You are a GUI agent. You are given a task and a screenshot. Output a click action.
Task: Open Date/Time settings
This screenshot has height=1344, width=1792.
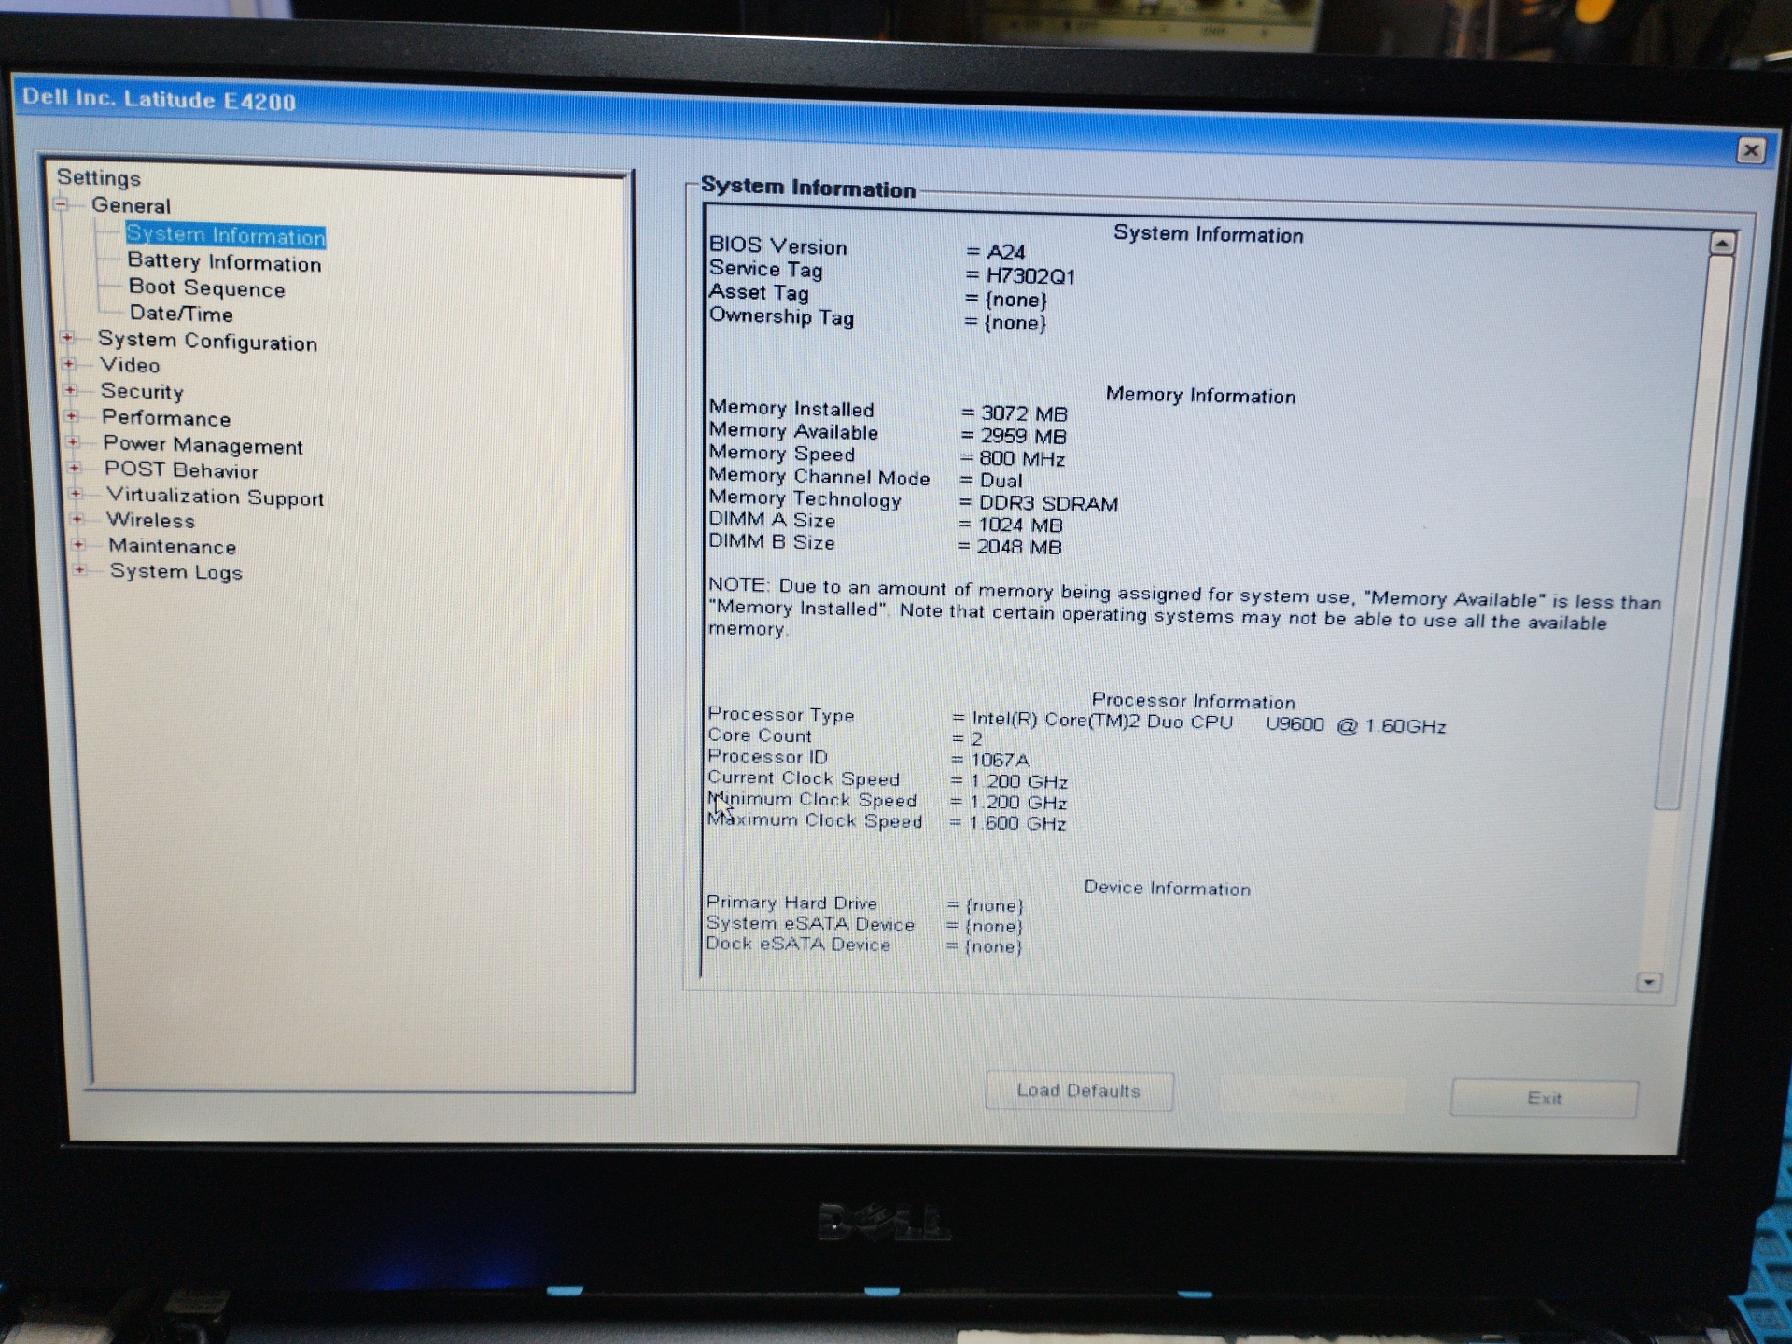tap(181, 314)
